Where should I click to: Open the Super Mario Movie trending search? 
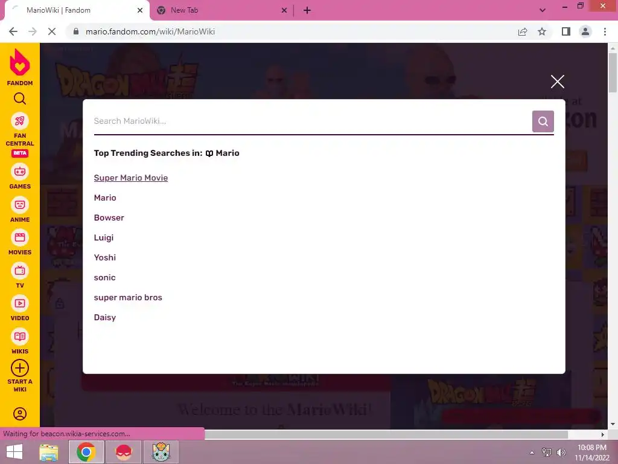coord(131,178)
